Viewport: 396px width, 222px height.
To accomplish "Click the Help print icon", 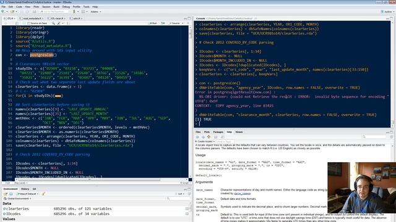I will (216, 137).
